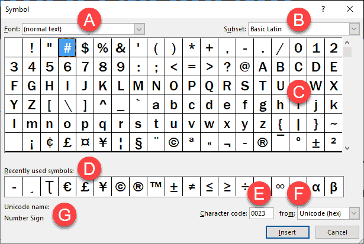Viewport: 364px width, 244px height.
Task: Pick the not-equal ≠ recently used symbol
Action: click(192, 187)
